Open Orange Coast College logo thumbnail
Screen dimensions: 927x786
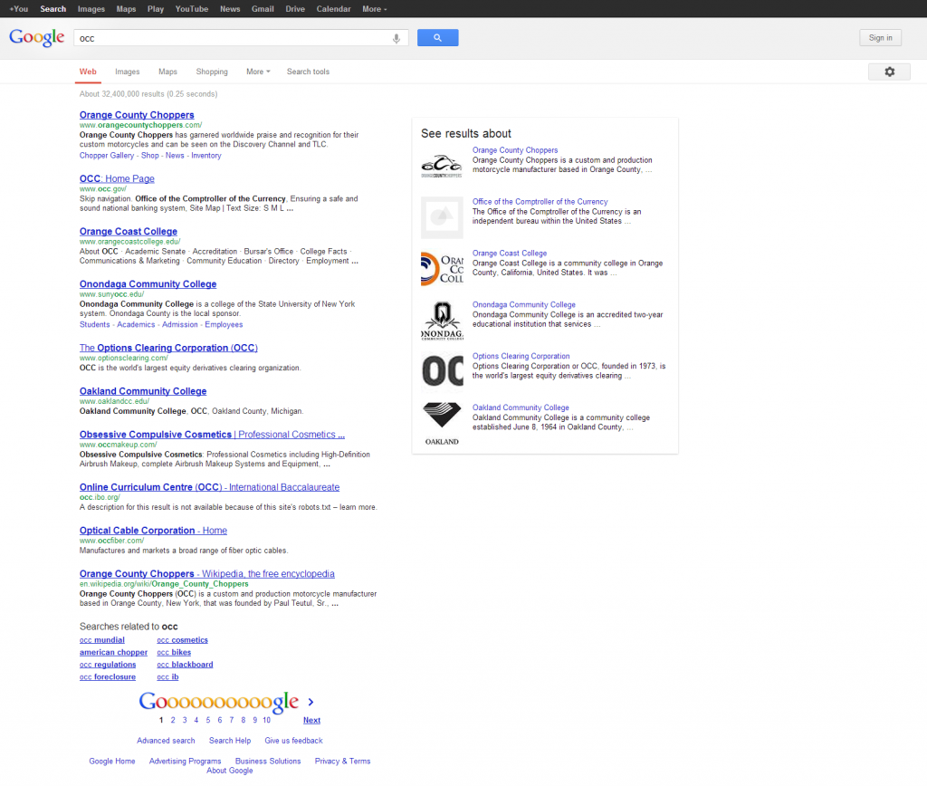coord(442,269)
